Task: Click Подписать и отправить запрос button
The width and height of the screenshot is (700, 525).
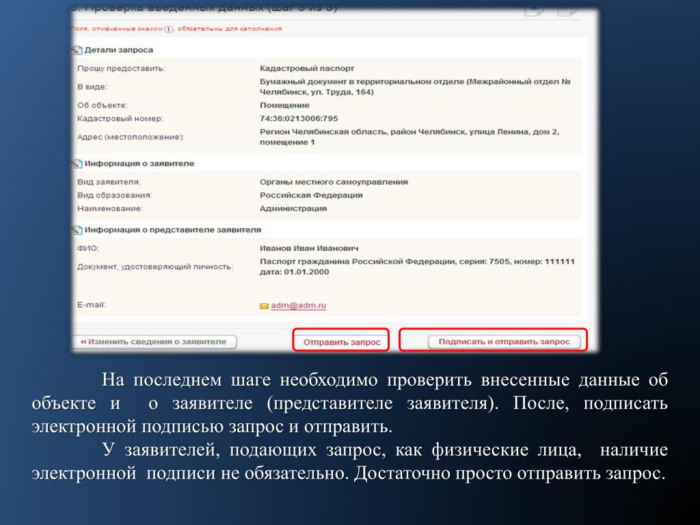Action: [x=504, y=342]
